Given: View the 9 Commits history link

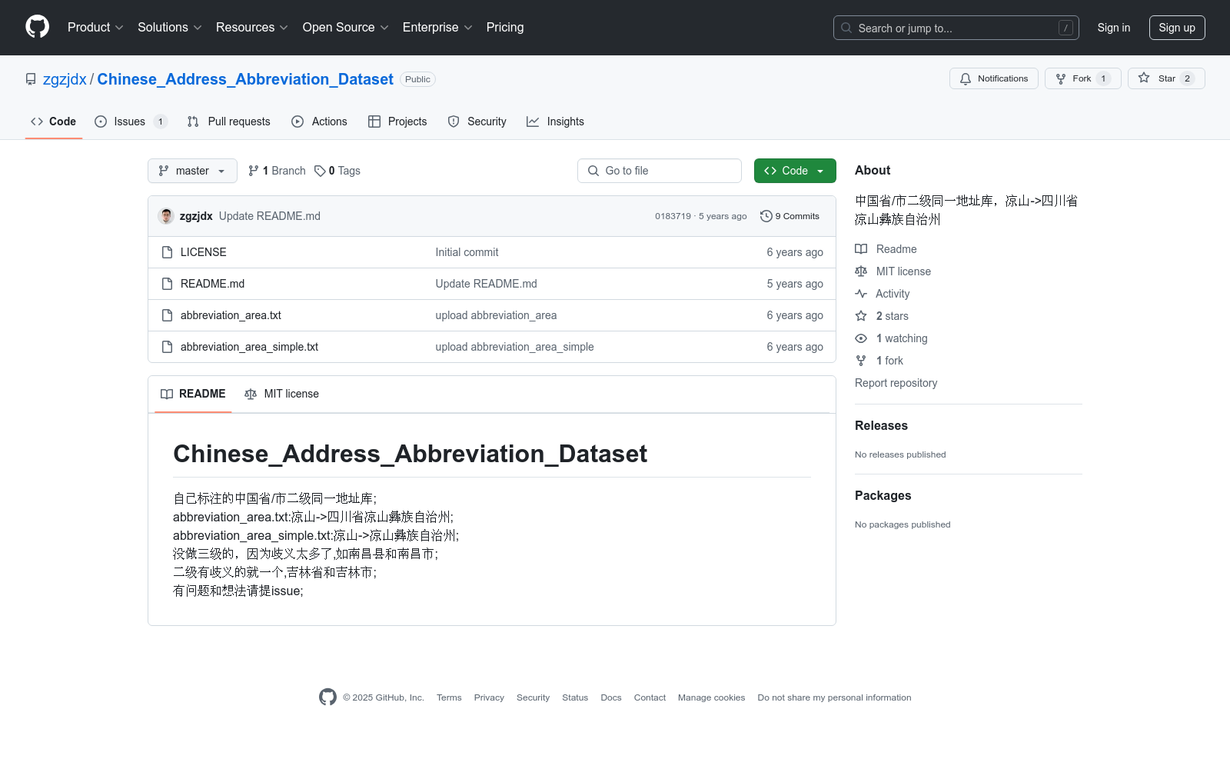Looking at the screenshot, I should [x=790, y=216].
